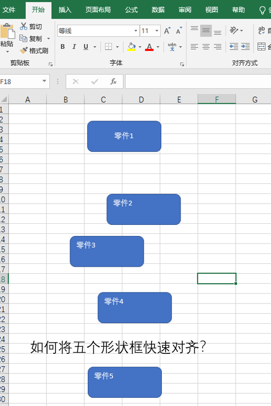
Task: Click the Copy (复制) icon
Action: pyautogui.click(x=23, y=38)
